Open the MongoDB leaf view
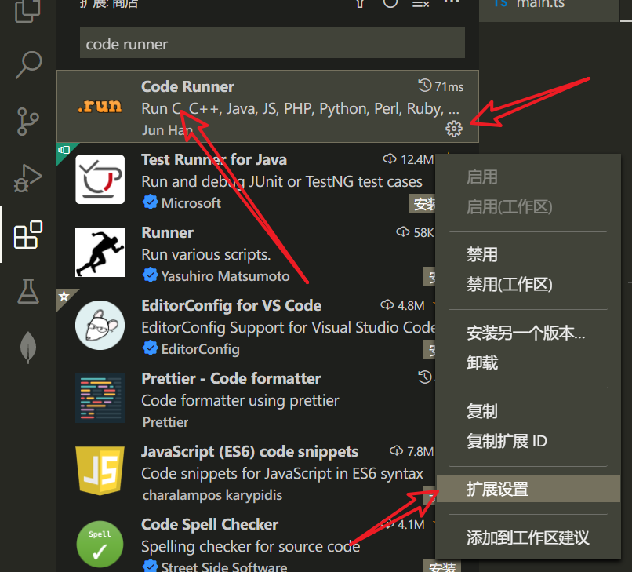 pyautogui.click(x=28, y=348)
